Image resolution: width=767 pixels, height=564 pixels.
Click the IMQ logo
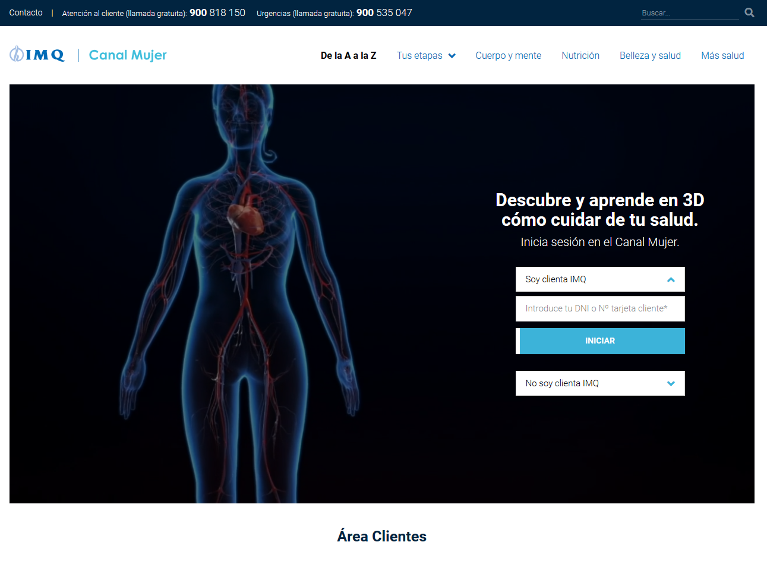coord(37,55)
